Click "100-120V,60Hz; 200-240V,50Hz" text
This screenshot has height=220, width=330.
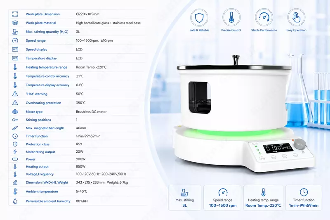(101, 174)
